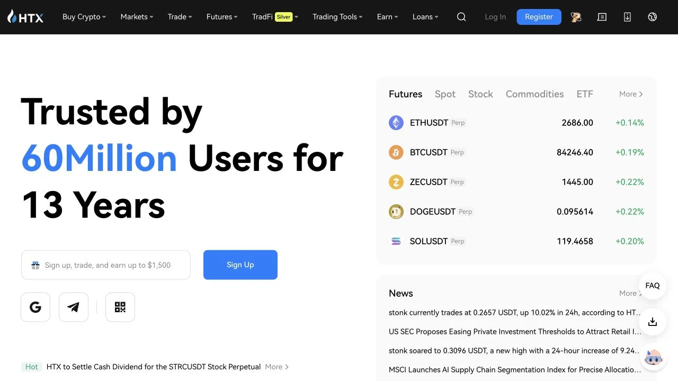Image resolution: width=678 pixels, height=381 pixels.
Task: Switch to the Commodities tab
Action: (x=534, y=94)
